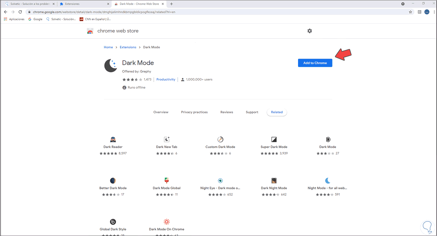437x236 pixels.
Task: Click the Super Dark Mode star rating
Action: click(x=269, y=153)
